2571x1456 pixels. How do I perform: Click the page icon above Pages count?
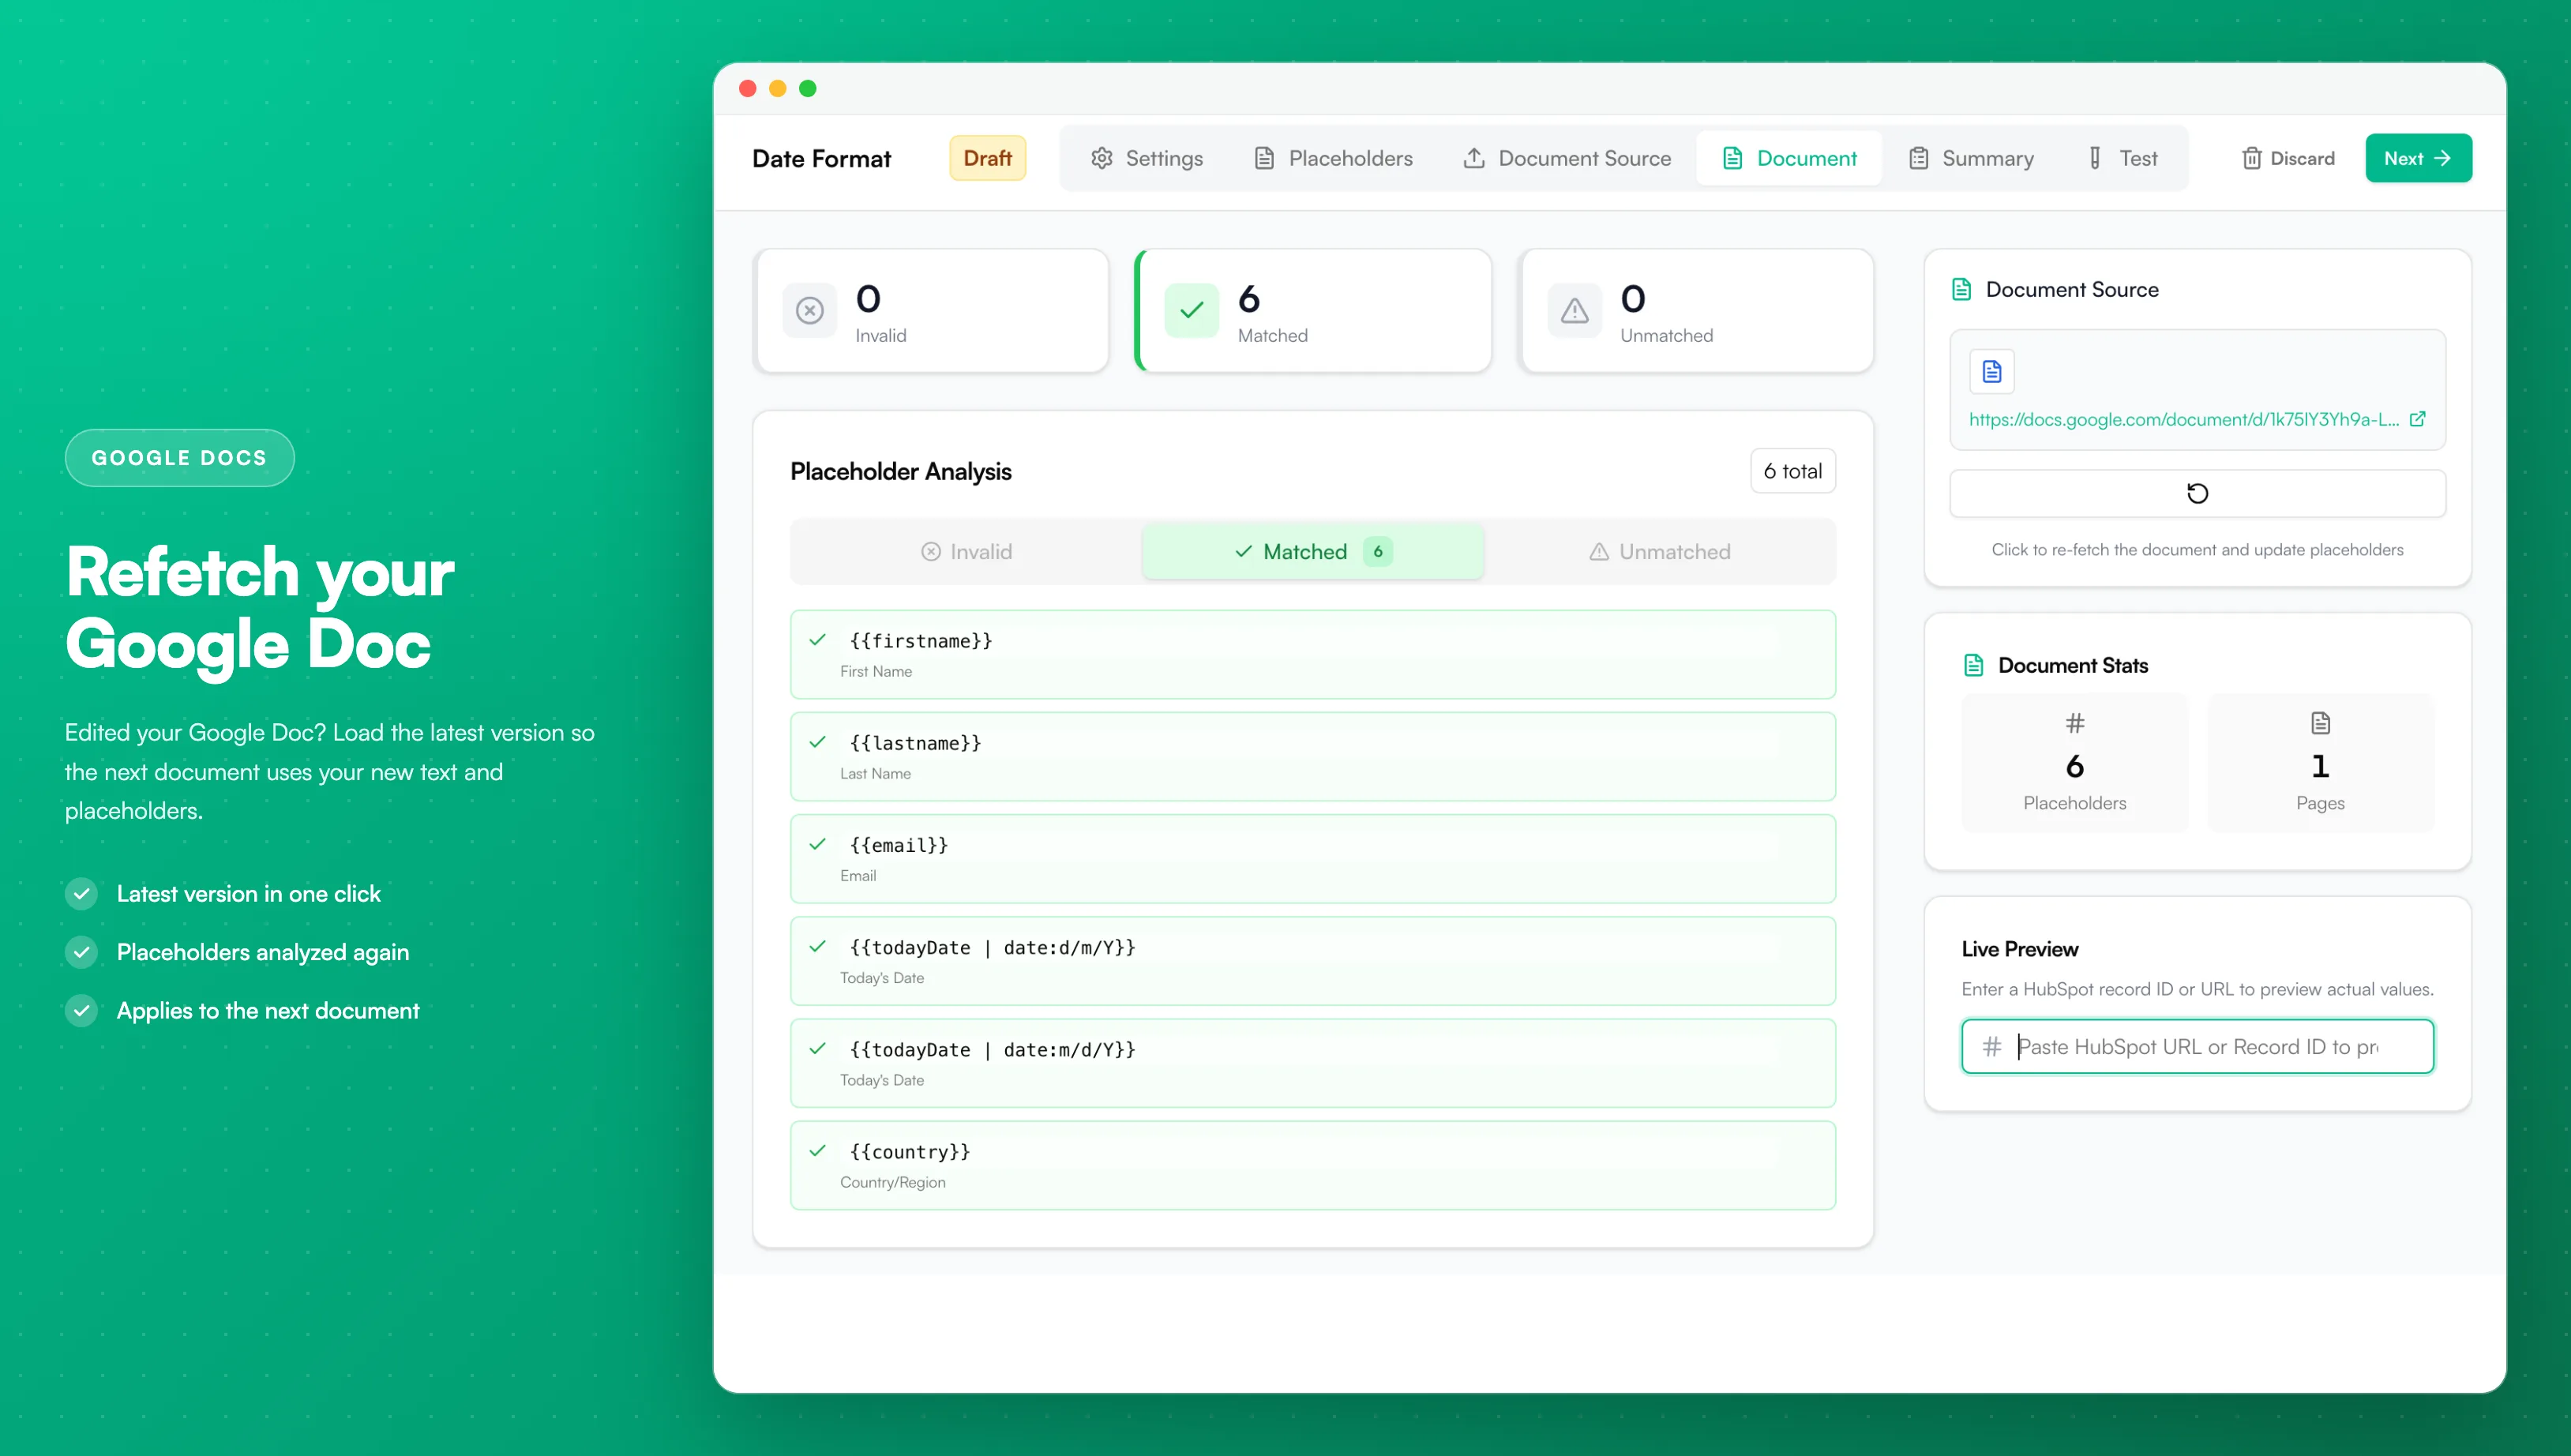[2320, 723]
